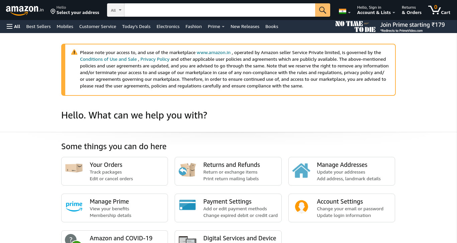
Task: Open New Releases nav item
Action: pos(245,26)
